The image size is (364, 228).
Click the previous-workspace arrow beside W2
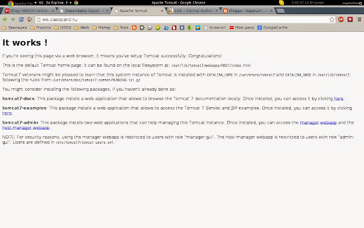coord(35,2)
